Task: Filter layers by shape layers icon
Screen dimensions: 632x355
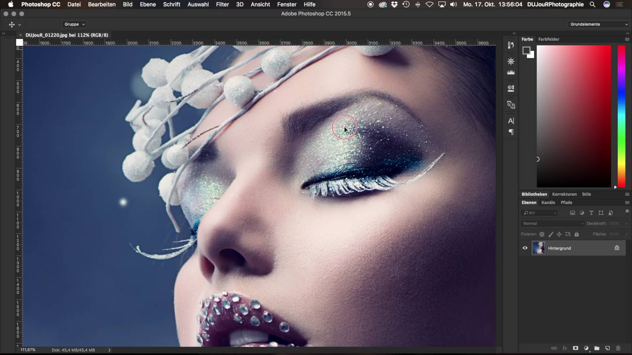Action: (601, 213)
